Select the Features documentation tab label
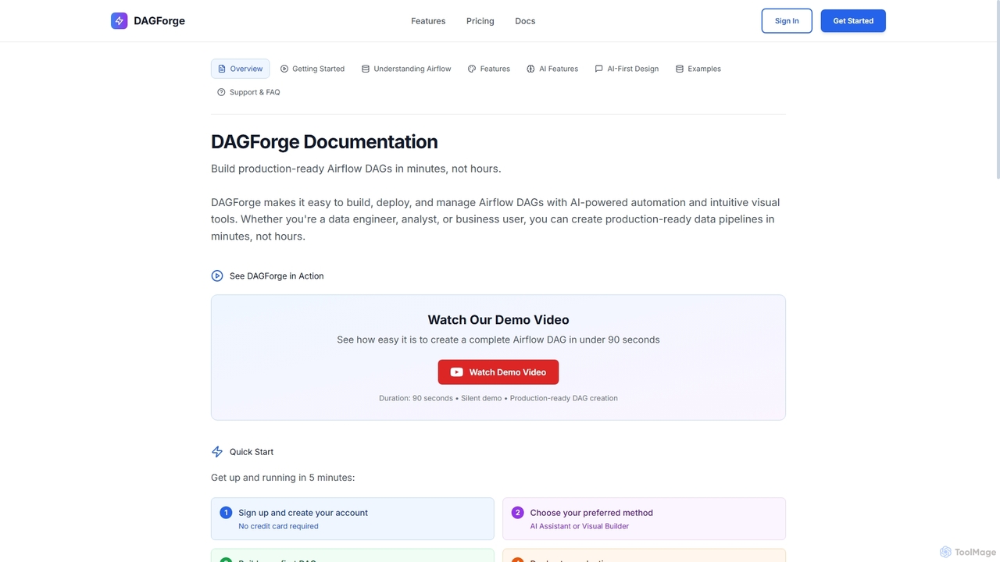Viewport: 1000px width, 562px height. 495,69
